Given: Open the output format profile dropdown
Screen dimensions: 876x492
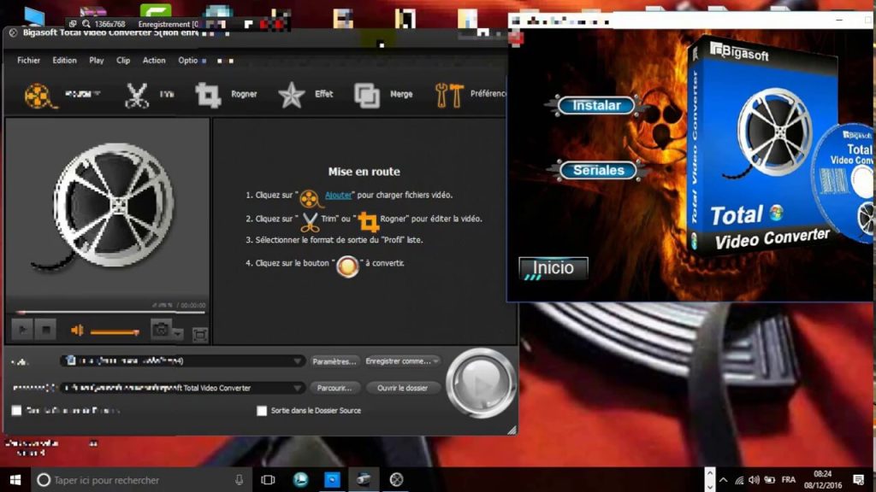Looking at the screenshot, I should (299, 360).
